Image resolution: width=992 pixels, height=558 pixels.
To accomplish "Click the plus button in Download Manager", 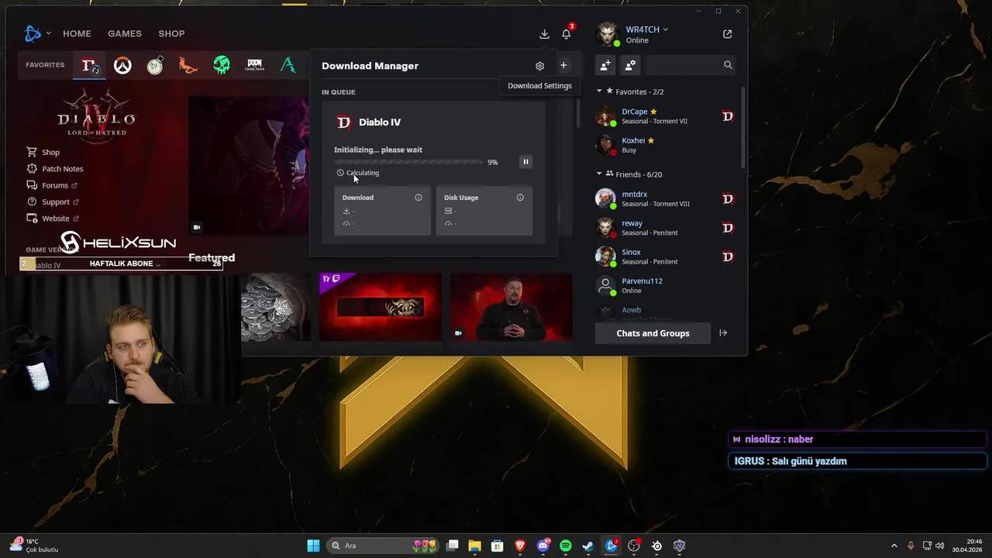I will (x=563, y=66).
